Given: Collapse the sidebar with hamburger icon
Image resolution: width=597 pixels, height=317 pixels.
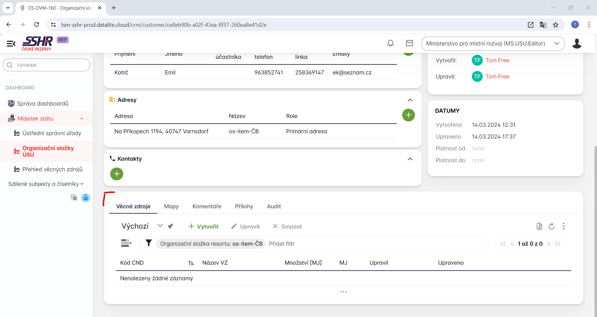Looking at the screenshot, I should point(11,44).
